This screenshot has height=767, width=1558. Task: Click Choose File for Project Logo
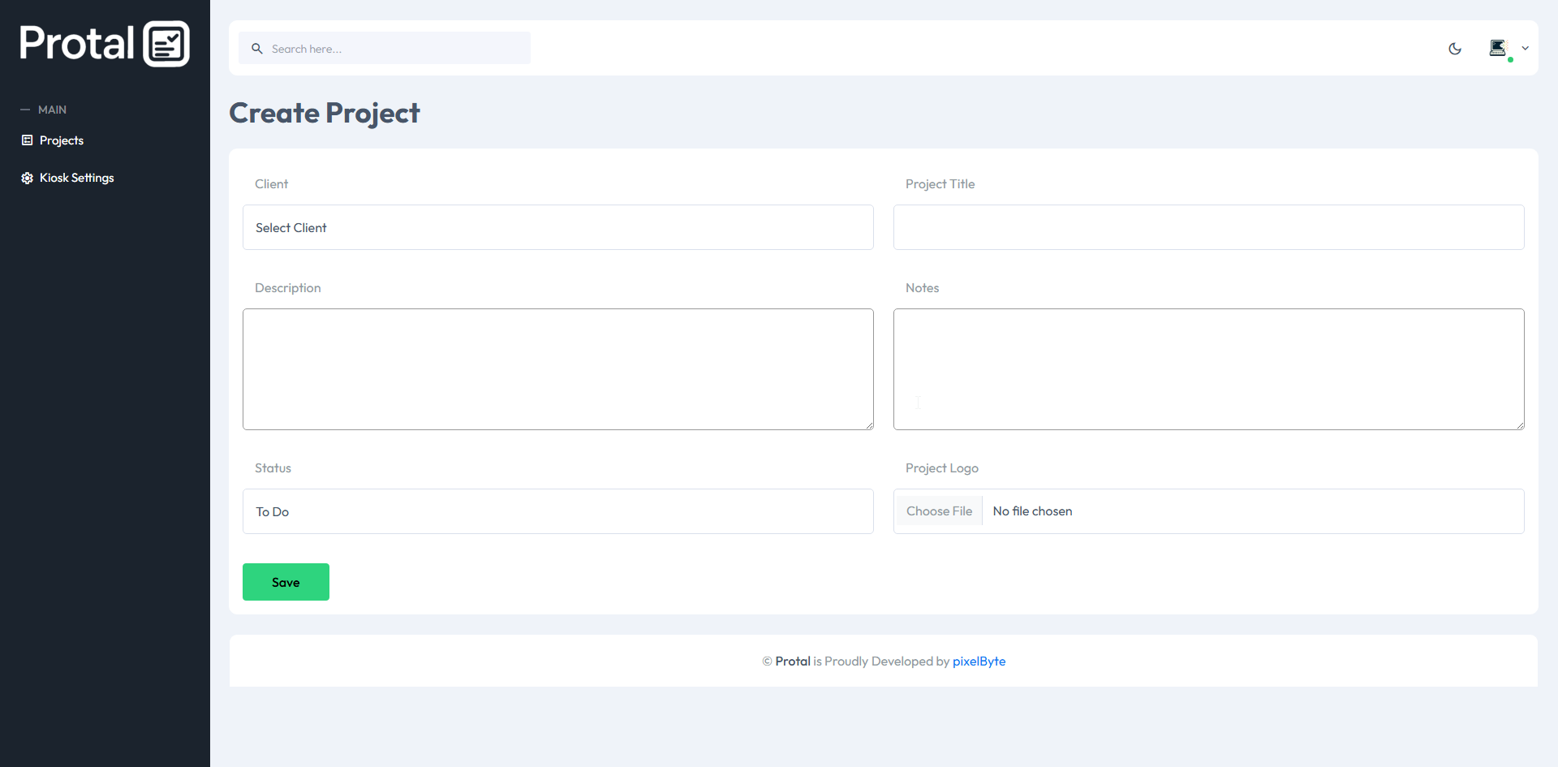[x=939, y=511]
